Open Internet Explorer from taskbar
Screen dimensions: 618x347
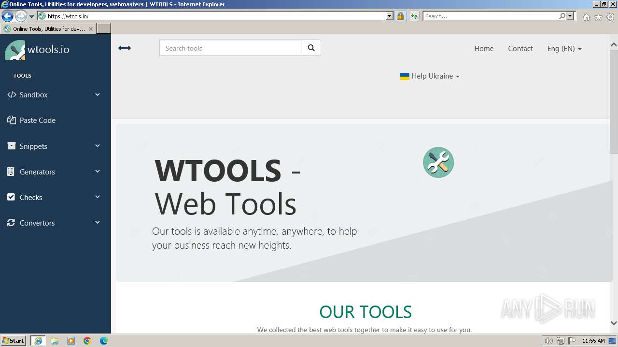click(38, 341)
